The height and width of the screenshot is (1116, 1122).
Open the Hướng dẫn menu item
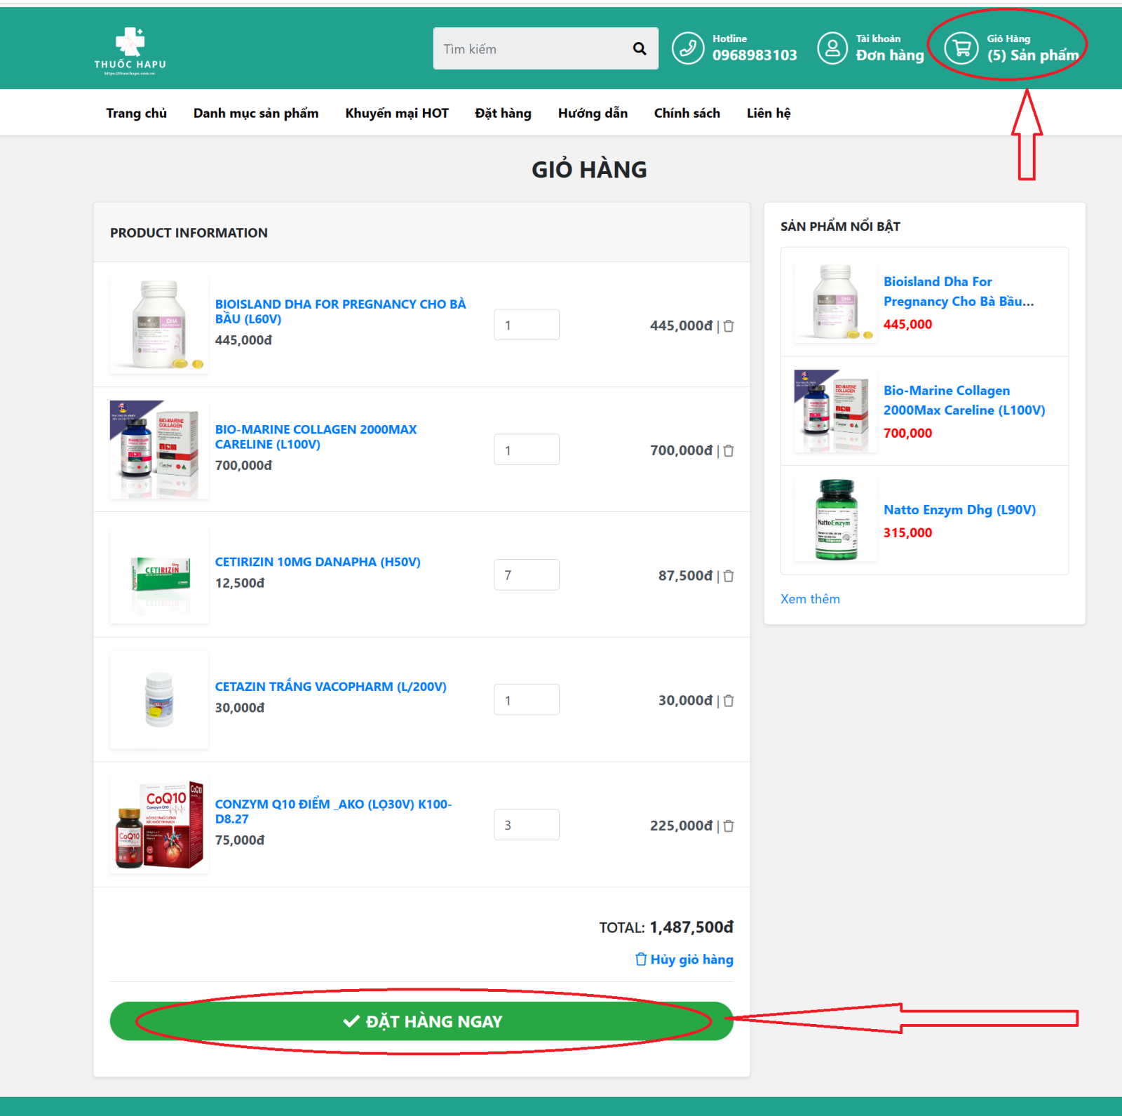(593, 113)
